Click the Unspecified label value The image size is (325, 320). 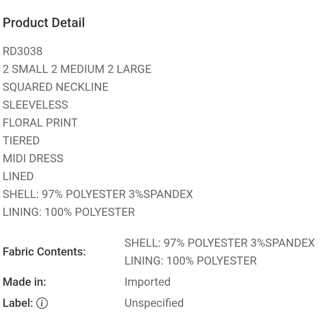point(154,303)
